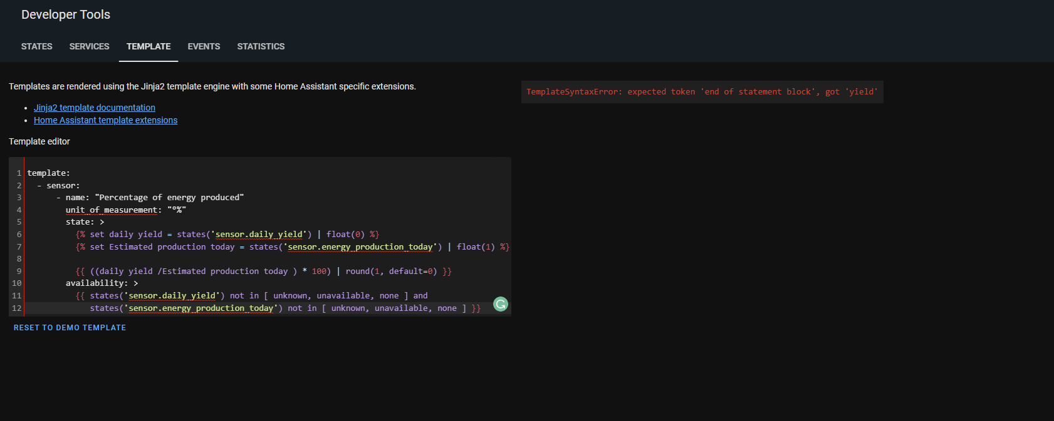This screenshot has width=1054, height=421.
Task: Open the Services tab
Action: tap(89, 46)
